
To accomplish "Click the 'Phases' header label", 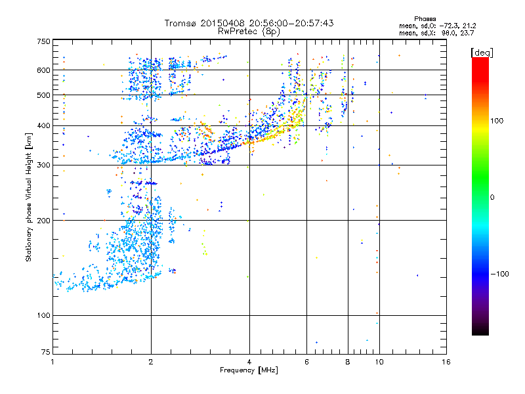I will (x=425, y=19).
